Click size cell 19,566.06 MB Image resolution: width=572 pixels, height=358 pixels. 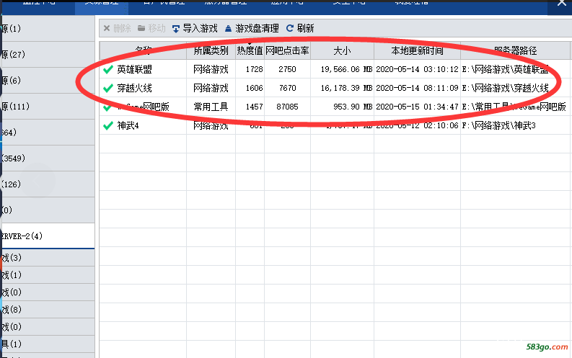click(346, 69)
